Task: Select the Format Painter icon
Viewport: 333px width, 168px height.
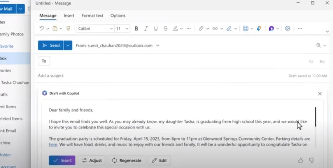Action: pos(68,28)
